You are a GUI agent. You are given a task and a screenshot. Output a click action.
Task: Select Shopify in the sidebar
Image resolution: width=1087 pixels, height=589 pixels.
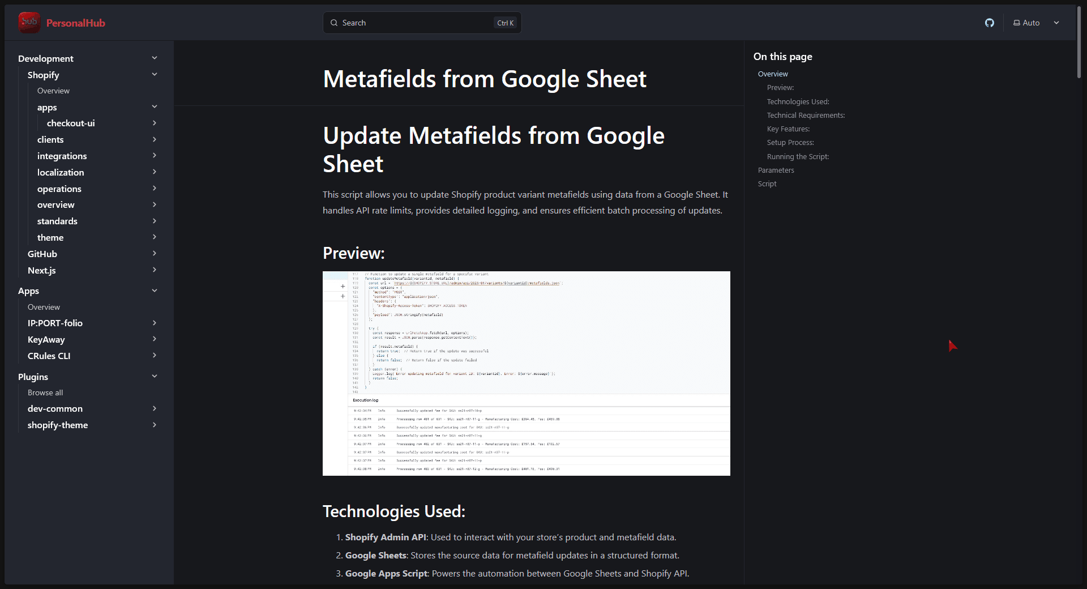point(44,75)
